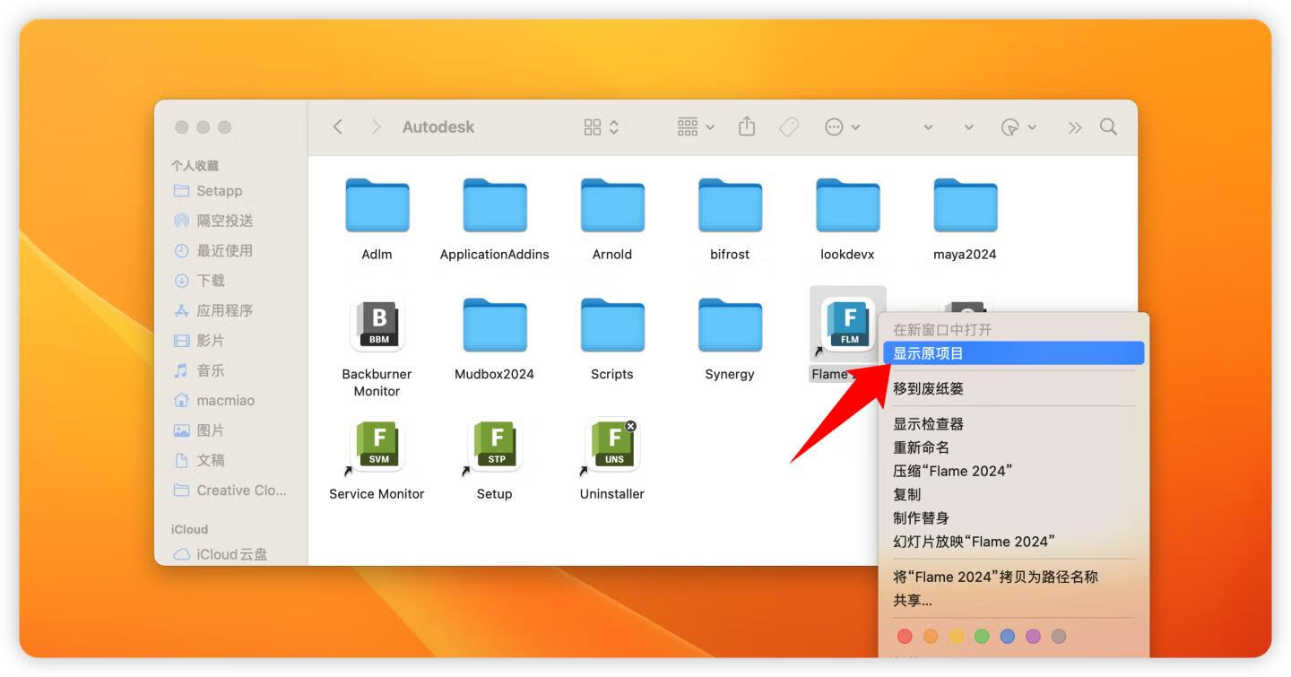Click the Share toolbar icon
The width and height of the screenshot is (1291, 677).
[747, 127]
